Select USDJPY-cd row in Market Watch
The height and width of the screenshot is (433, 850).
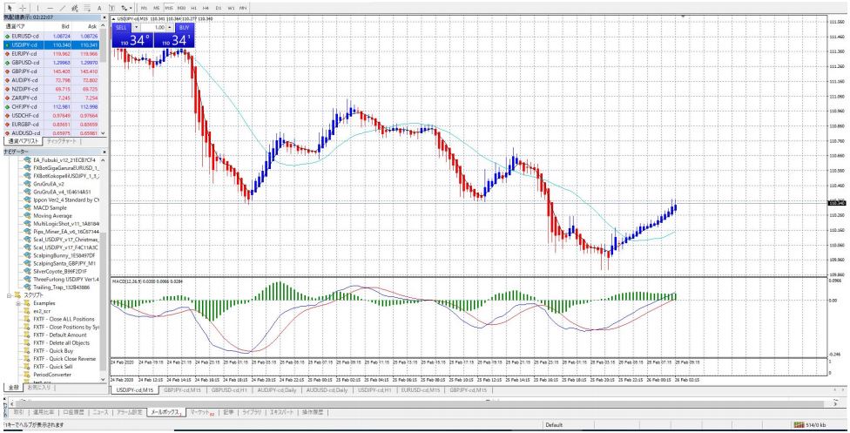click(x=53, y=45)
